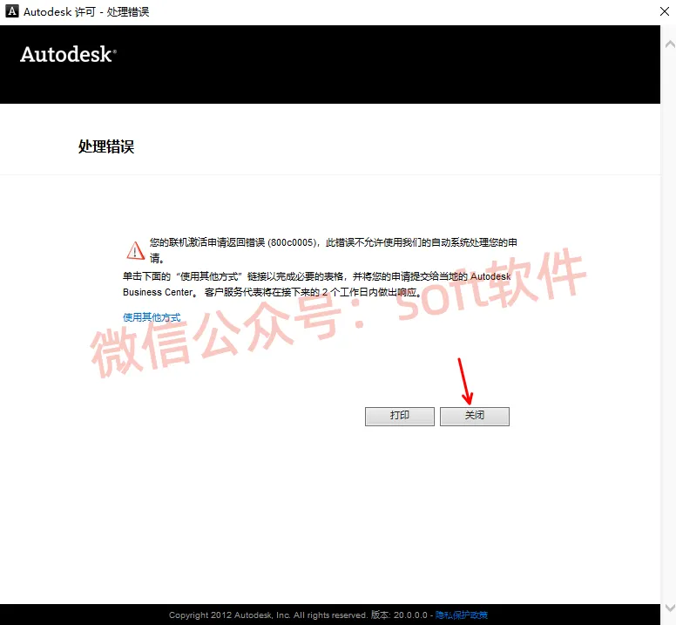Screen dimensions: 676x625
Task: Click the 打印 button
Action: [x=400, y=417]
